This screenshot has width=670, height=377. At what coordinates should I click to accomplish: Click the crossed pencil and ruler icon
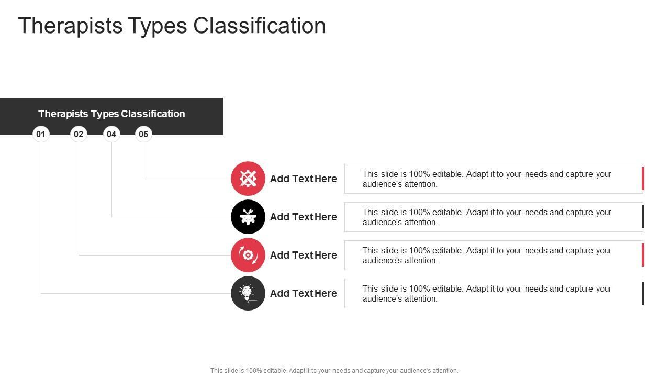(248, 179)
